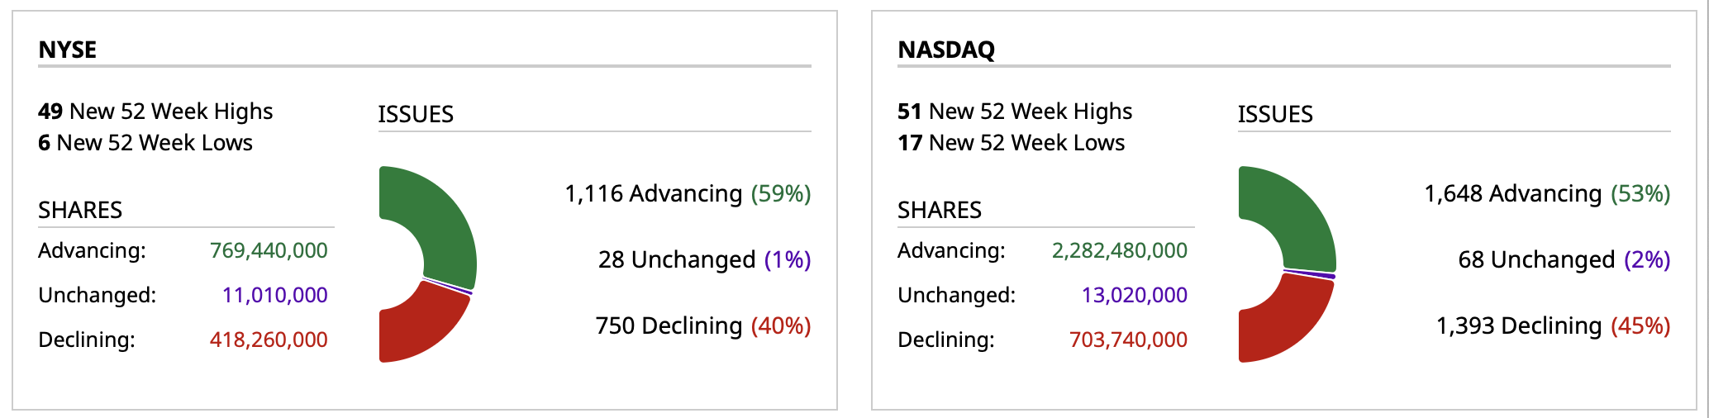This screenshot has width=1709, height=418.
Task: Select NASDAQ 17 New 52 Week Lows
Action: coord(1012,143)
